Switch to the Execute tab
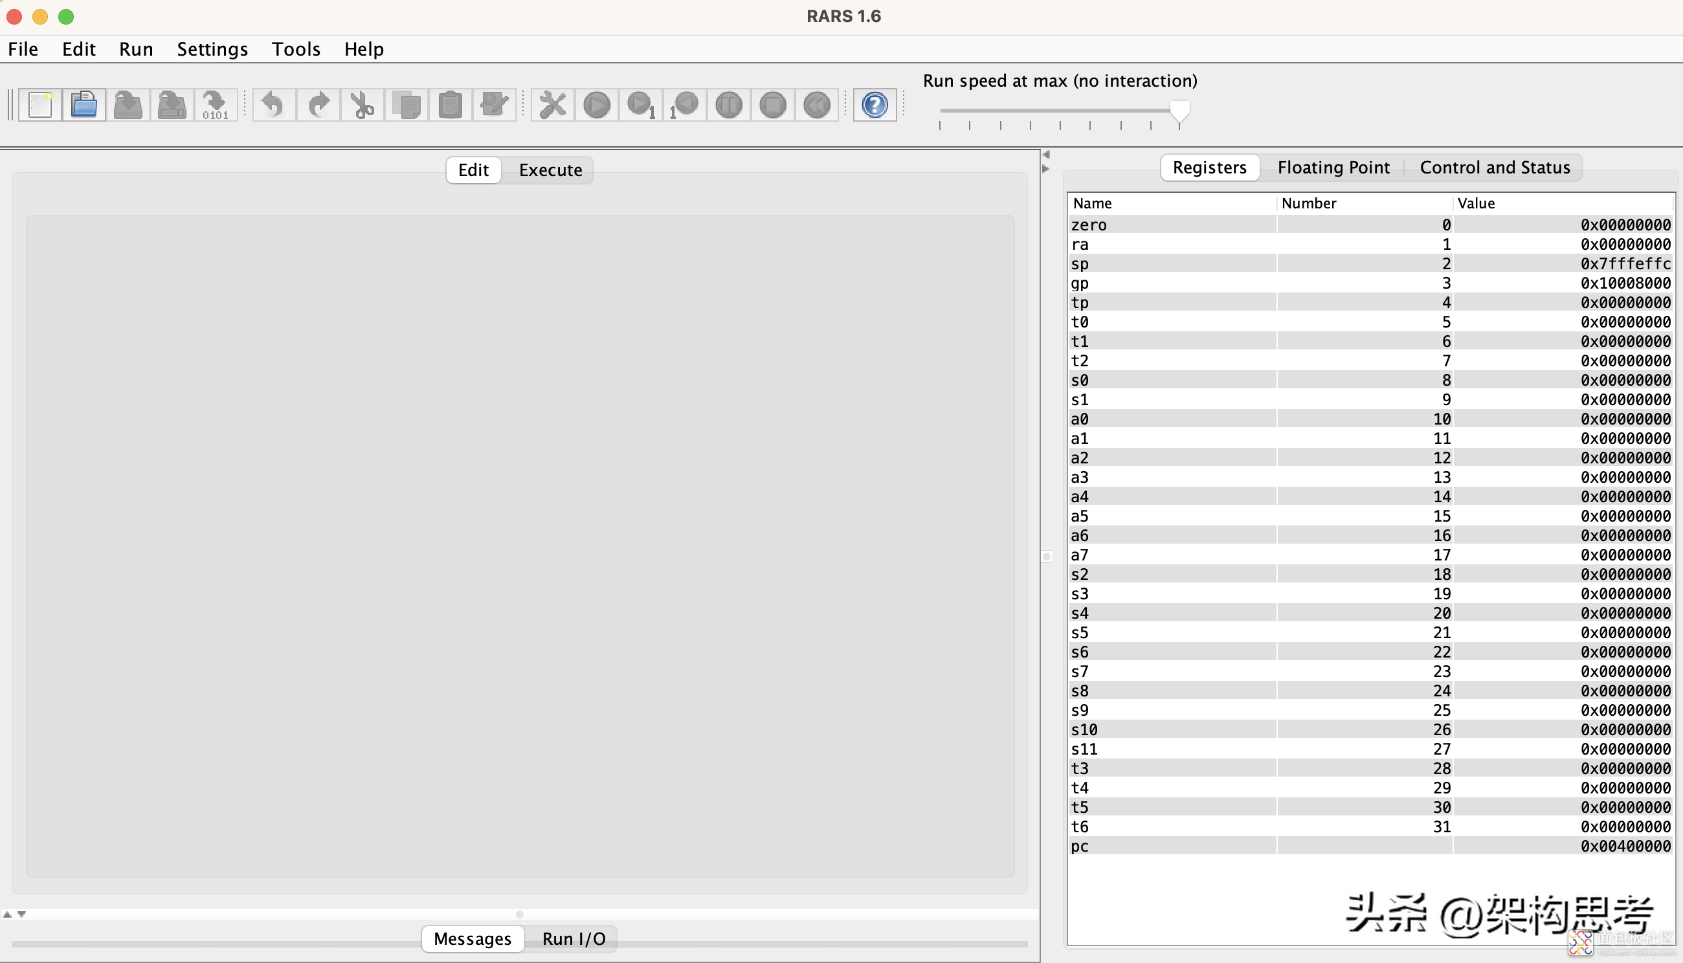The width and height of the screenshot is (1683, 963). 550,170
